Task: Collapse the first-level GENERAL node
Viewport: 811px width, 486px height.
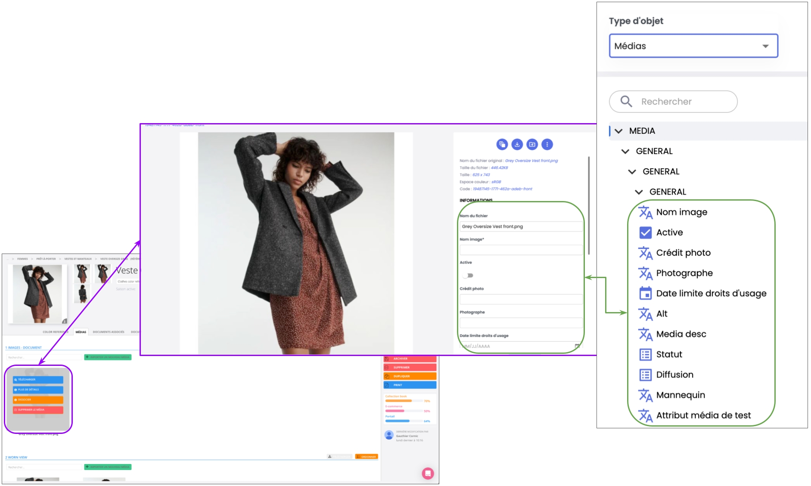Action: (625, 151)
